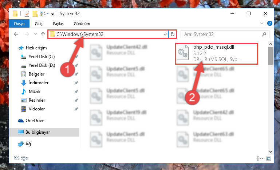Click the Properties checkmark icon in title bar
The height and width of the screenshot is (170, 280).
[x=27, y=14]
